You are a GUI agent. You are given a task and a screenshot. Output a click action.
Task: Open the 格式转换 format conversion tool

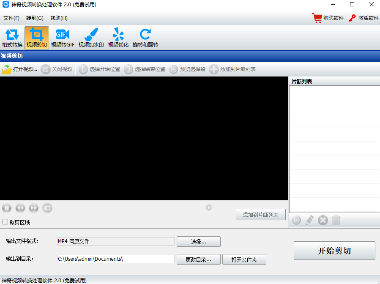point(12,38)
